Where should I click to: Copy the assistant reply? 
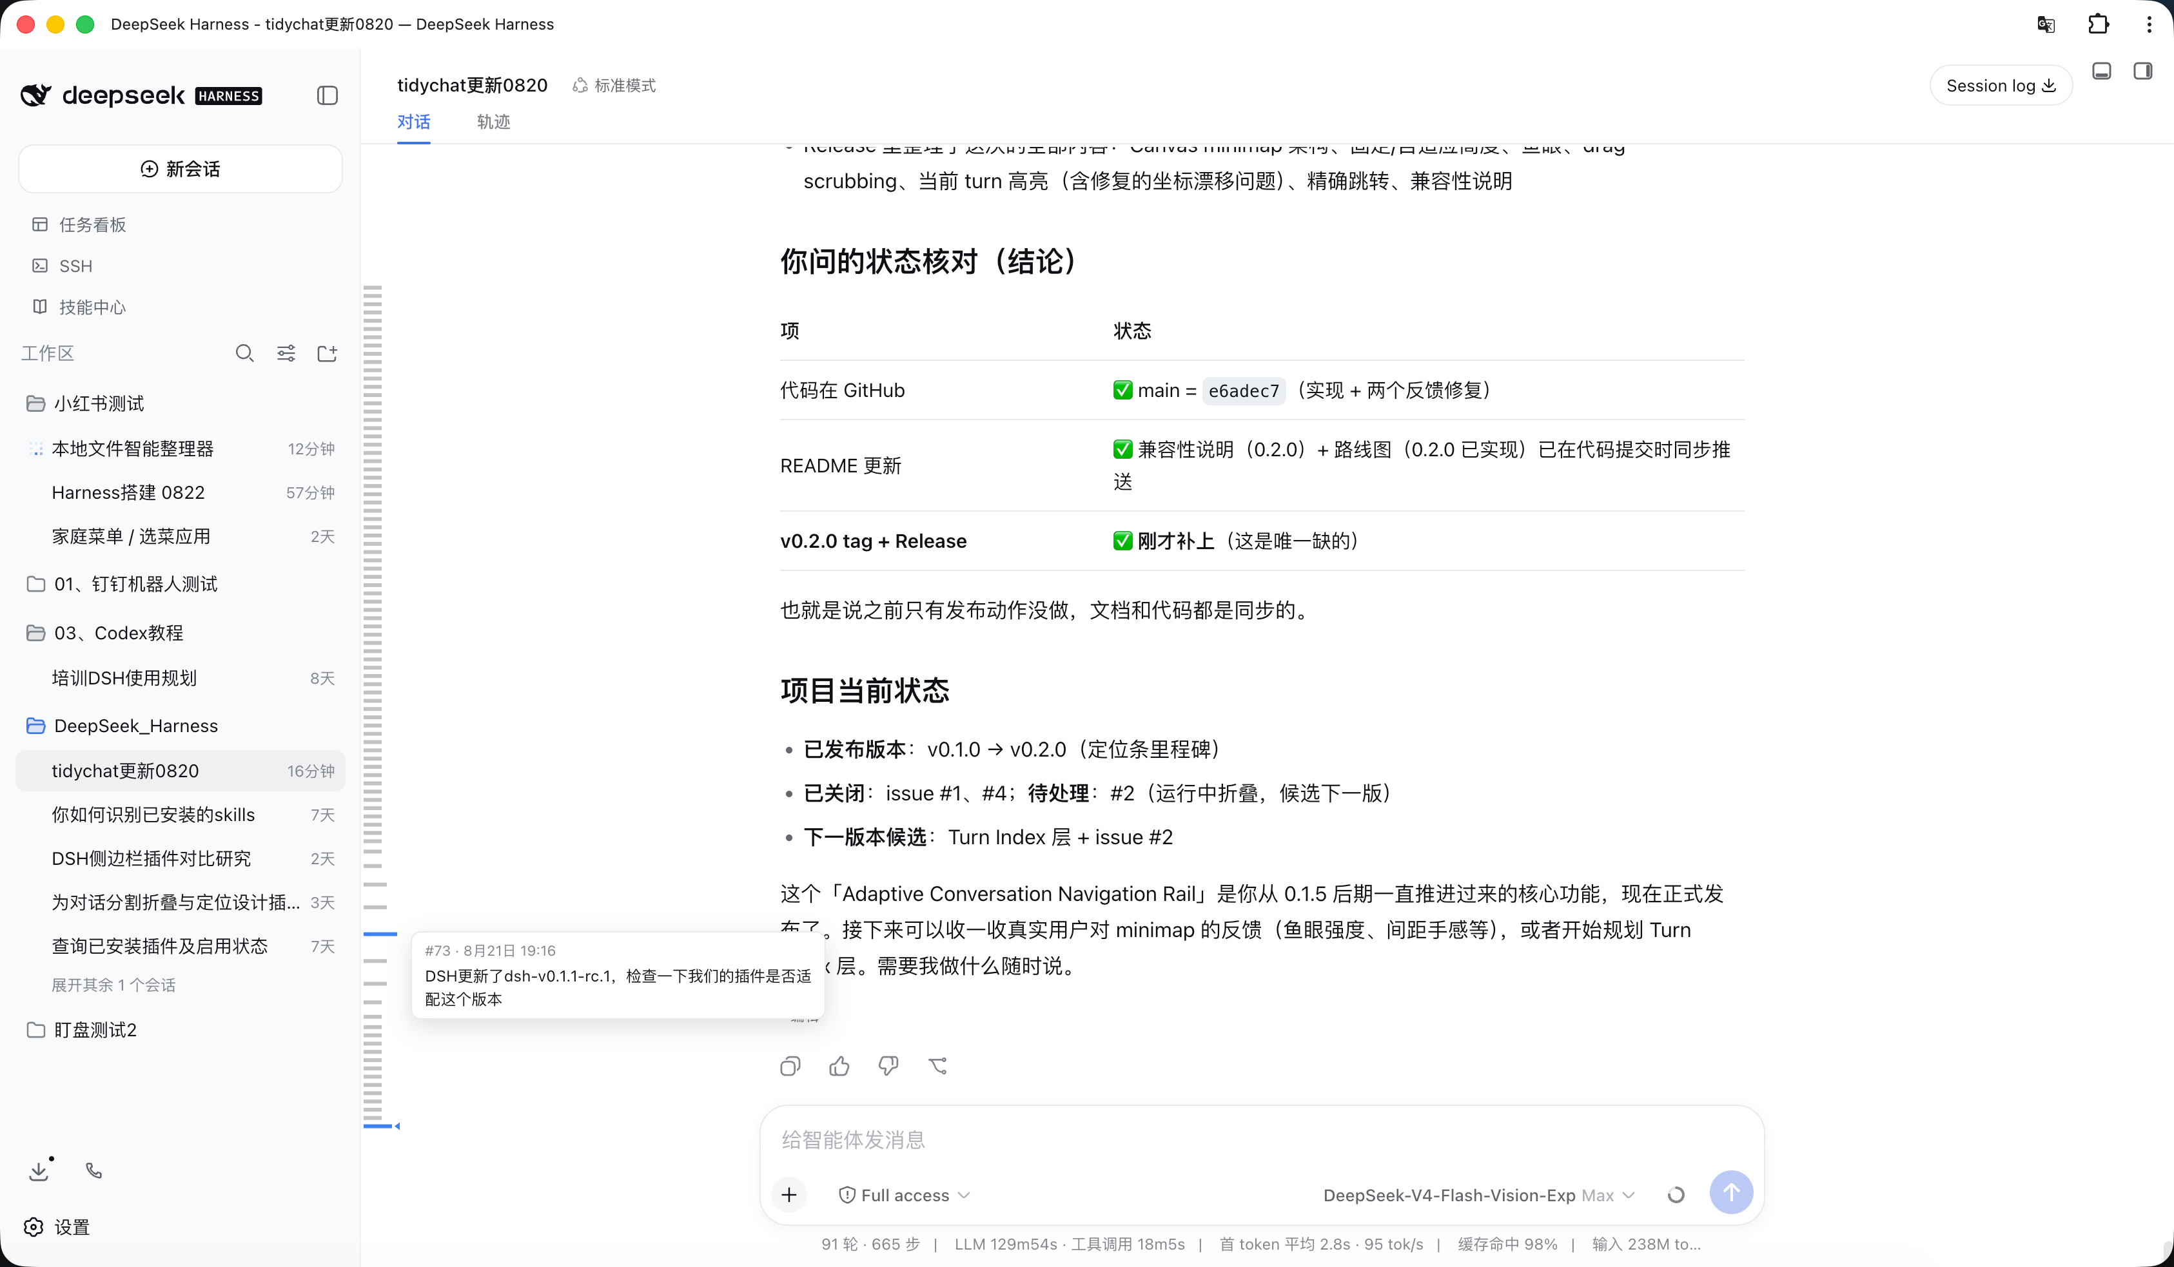790,1067
